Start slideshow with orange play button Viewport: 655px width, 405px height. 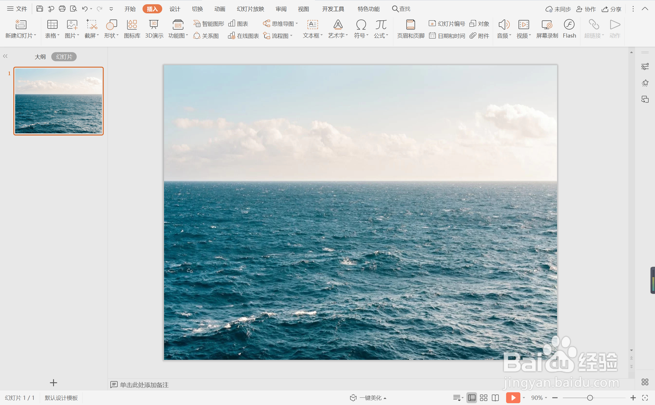pos(513,398)
